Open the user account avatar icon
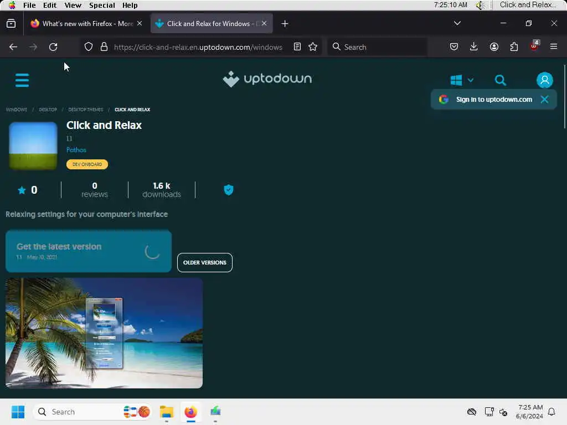 pos(545,80)
